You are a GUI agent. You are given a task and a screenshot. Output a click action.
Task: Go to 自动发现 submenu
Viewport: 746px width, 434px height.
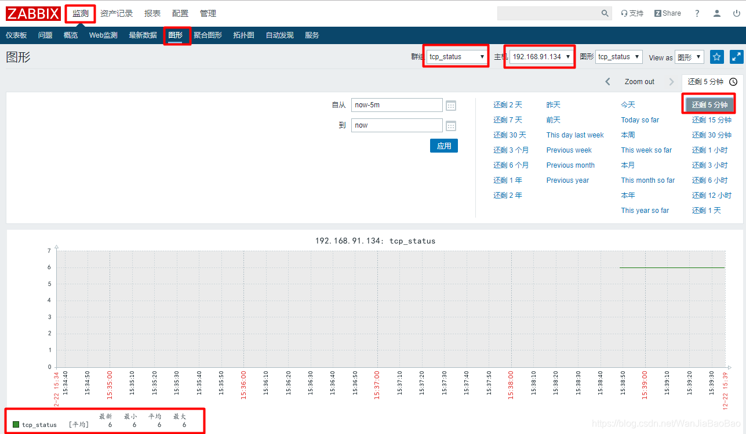(280, 35)
